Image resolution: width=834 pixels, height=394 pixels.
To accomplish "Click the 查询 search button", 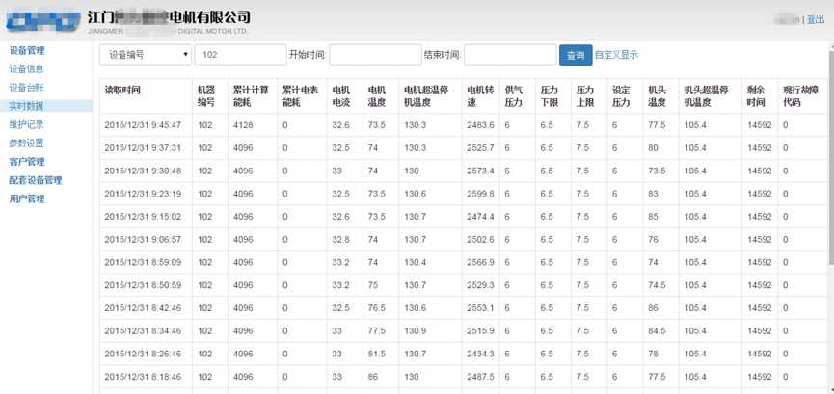I will pos(576,55).
